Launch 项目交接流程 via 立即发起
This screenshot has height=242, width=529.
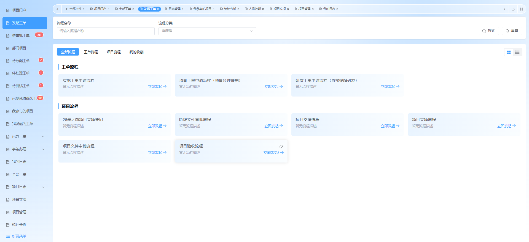click(x=390, y=126)
